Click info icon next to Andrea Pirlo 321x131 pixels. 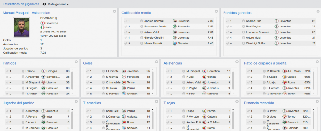coord(243,21)
